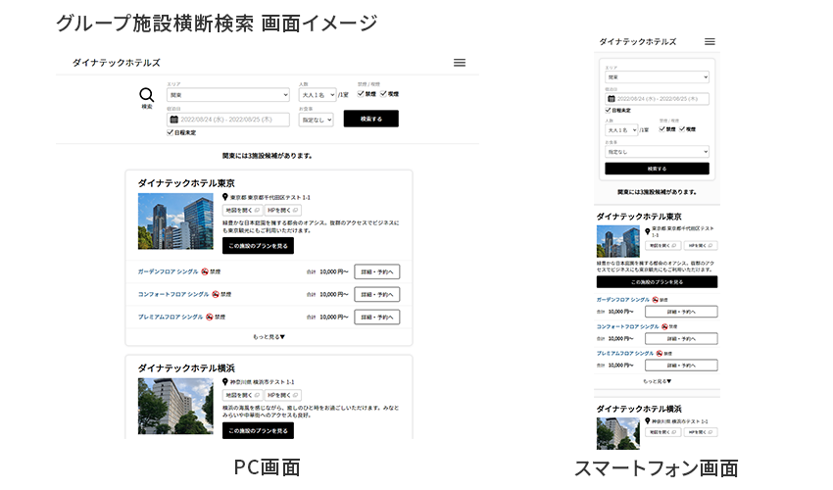Image resolution: width=833 pixels, height=490 pixels.
Task: Click no-smoking icon on PC プレミアムフロア シングル row
Action: pyautogui.click(x=210, y=318)
